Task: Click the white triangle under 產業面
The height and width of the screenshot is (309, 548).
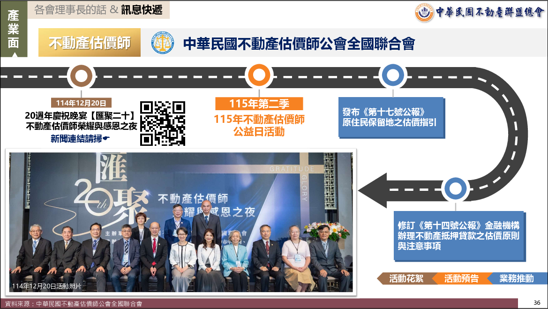Action: [x=14, y=54]
